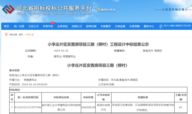Click the 首页 breadcrumb link
Image resolution: width=192 pixels, height=114 pixels.
[x=20, y=35]
